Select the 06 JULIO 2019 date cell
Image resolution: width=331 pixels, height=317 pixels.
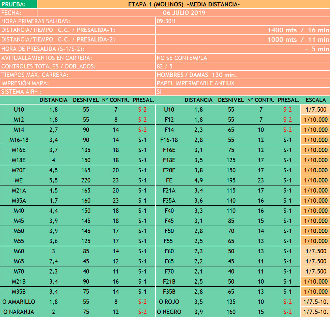tap(184, 13)
